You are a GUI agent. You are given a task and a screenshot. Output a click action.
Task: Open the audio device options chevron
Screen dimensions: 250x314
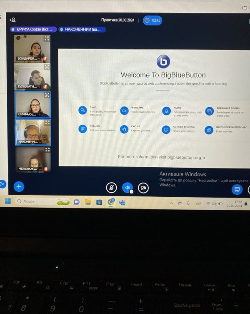(x=132, y=192)
